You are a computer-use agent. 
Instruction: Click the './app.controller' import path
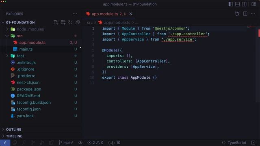click(188, 34)
